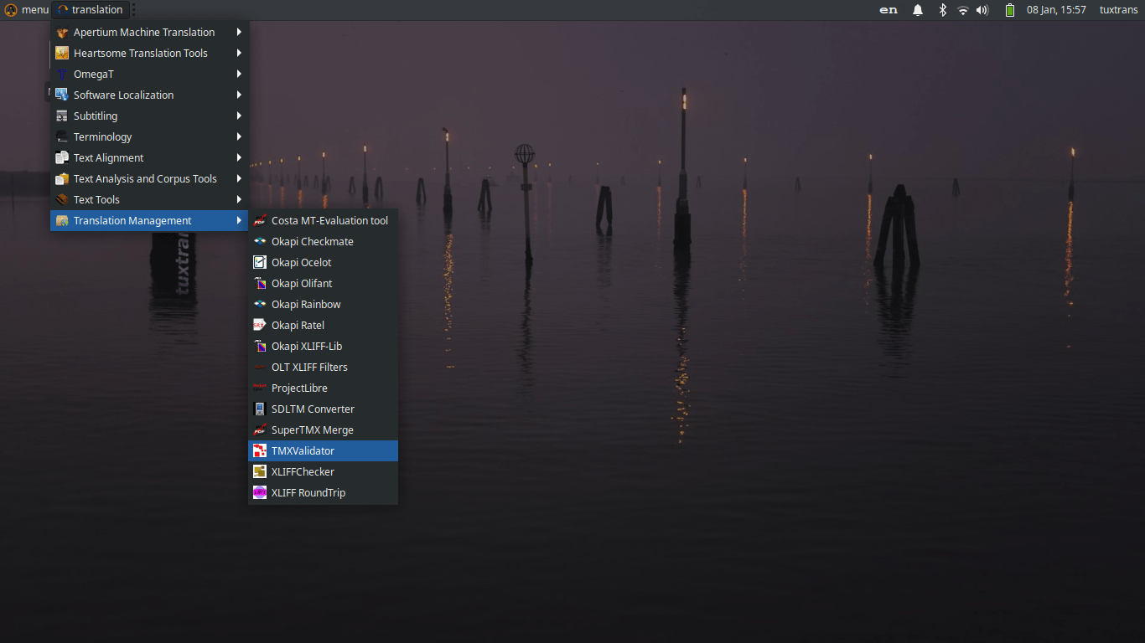Select the XLIFFChecker menu entry
Image resolution: width=1145 pixels, height=643 pixels.
[324, 472]
